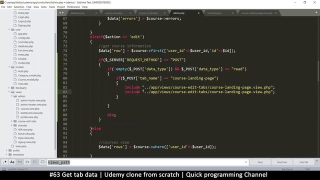This screenshot has width=320, height=180.
Task: Open home.view.php in sidebar
Action: tap(26, 133)
